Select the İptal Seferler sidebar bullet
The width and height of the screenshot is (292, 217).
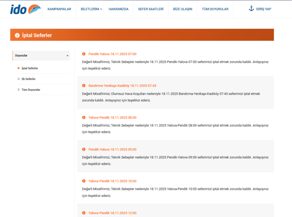pos(18,68)
